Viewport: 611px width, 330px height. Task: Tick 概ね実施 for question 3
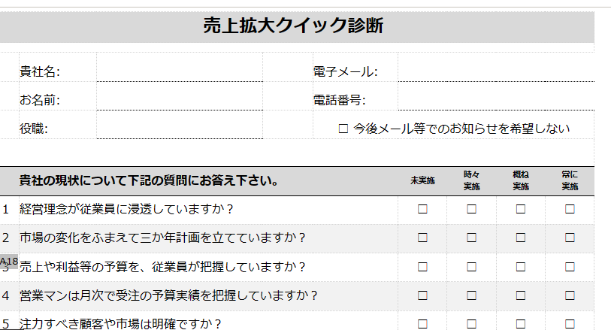[521, 267]
